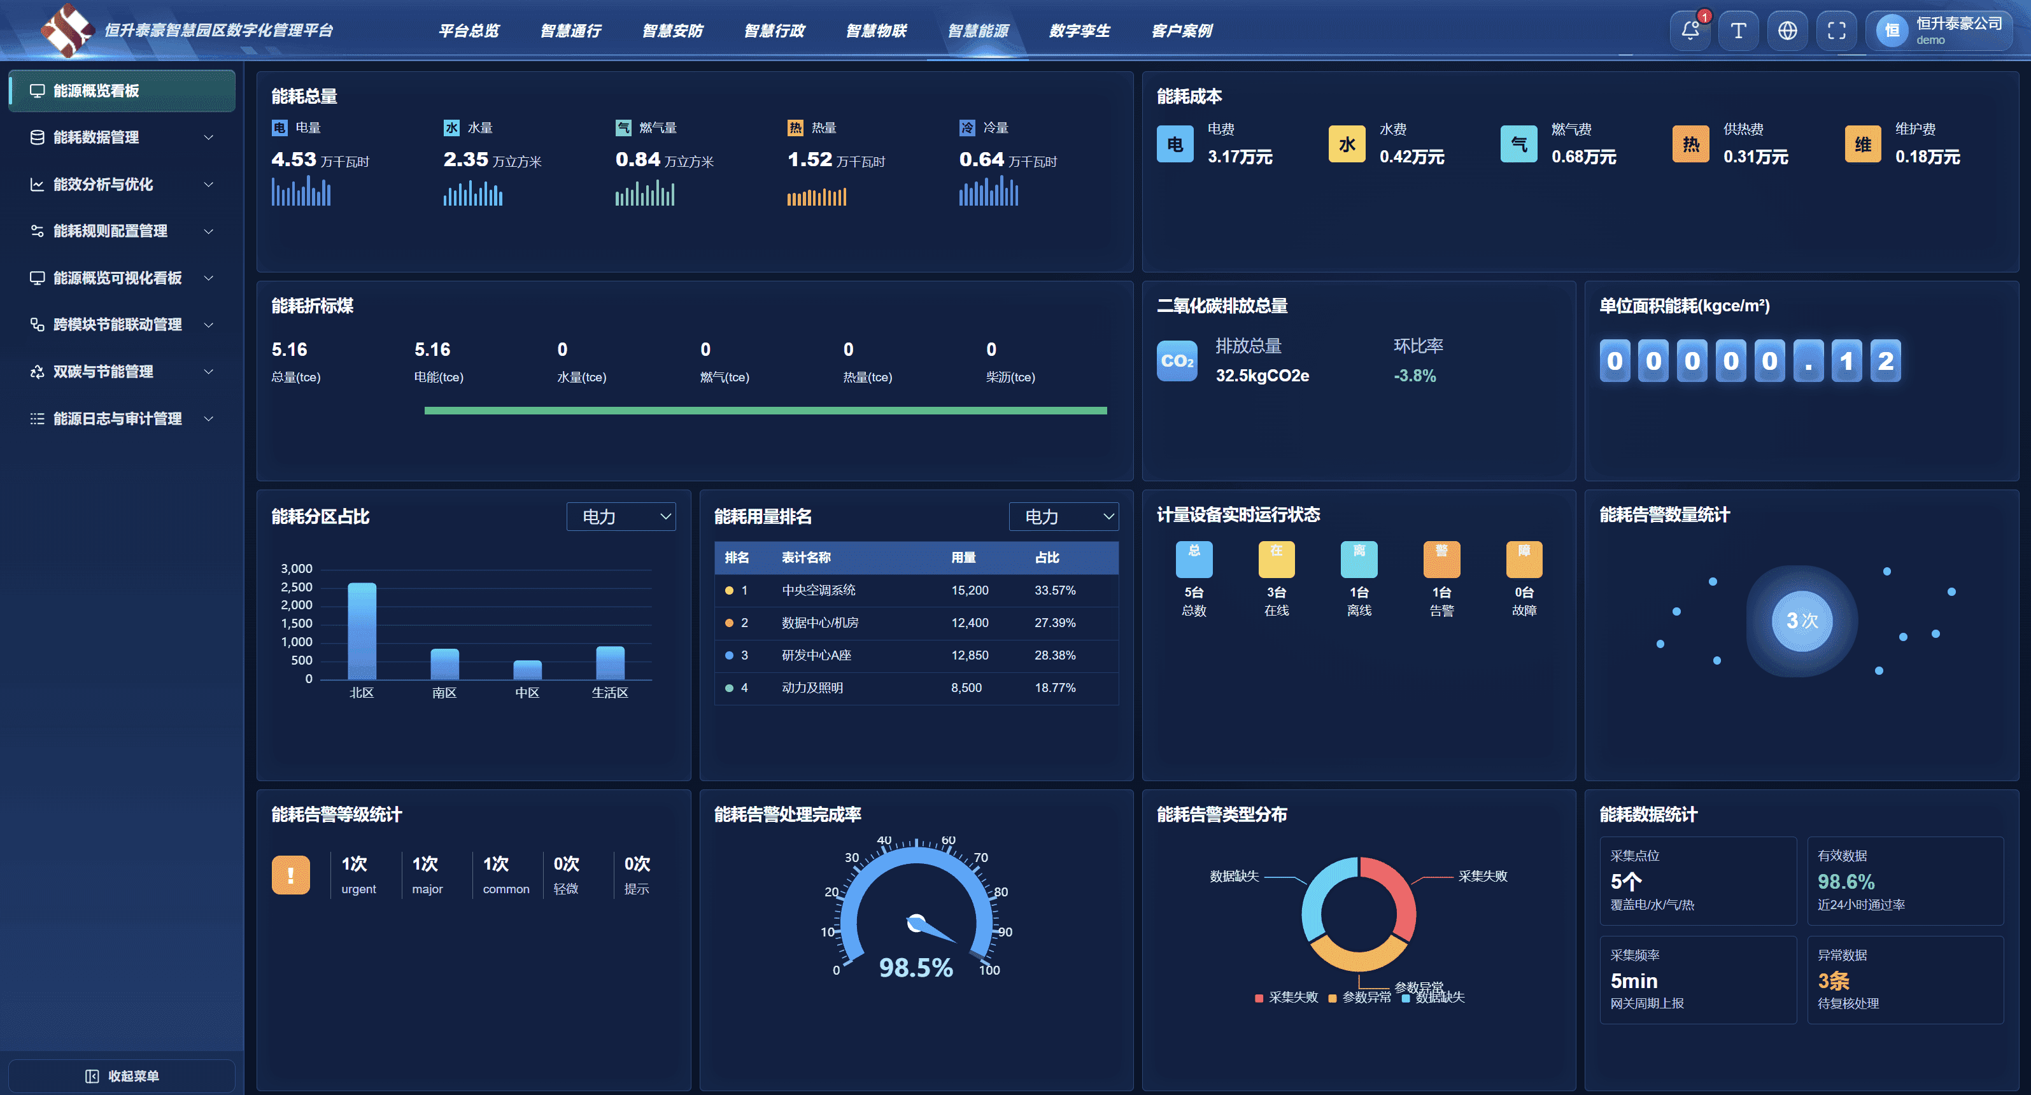Screen dimensions: 2031x1095
Task: Click the 水量 small icon
Action: (x=451, y=128)
